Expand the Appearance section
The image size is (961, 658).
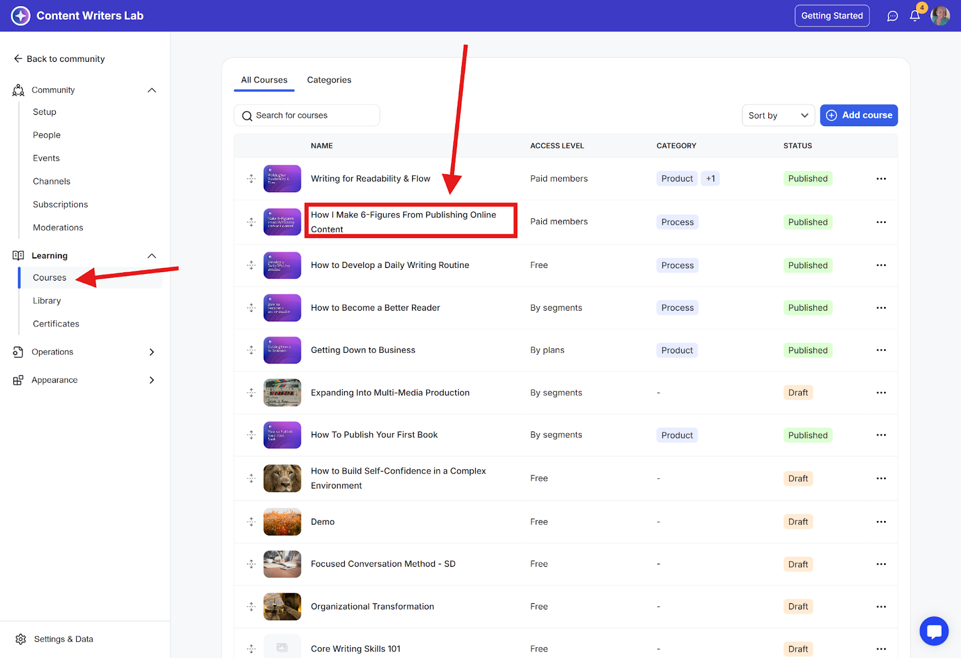pyautogui.click(x=151, y=380)
